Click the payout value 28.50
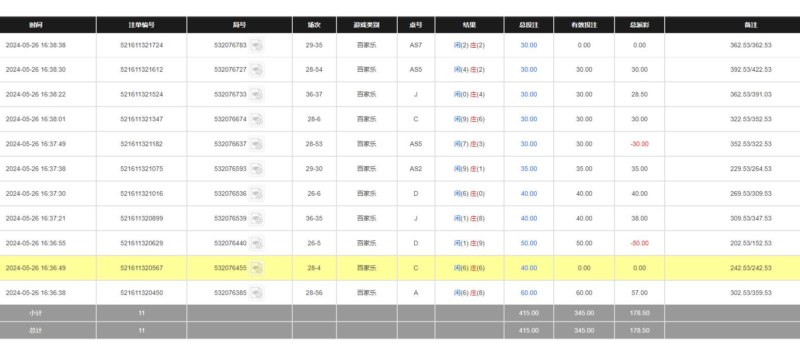The width and height of the screenshot is (800, 351). [x=639, y=94]
